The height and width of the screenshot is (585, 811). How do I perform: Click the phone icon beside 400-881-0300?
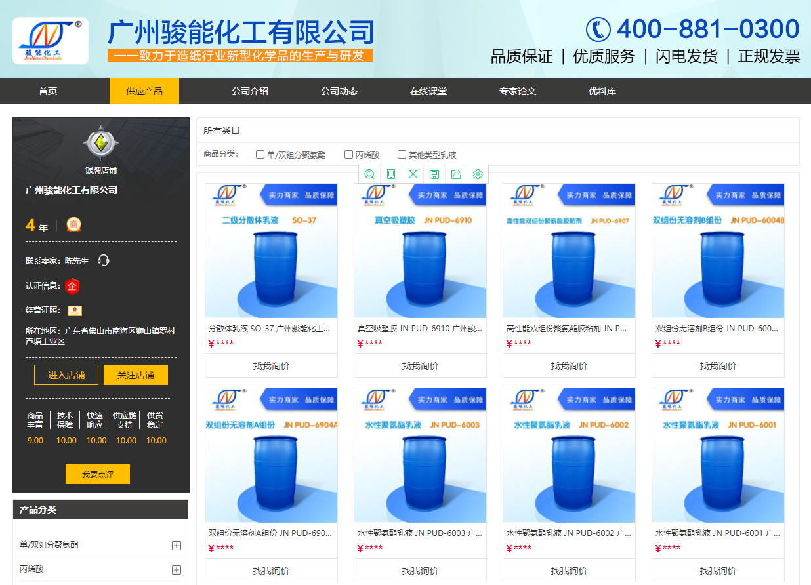[598, 30]
